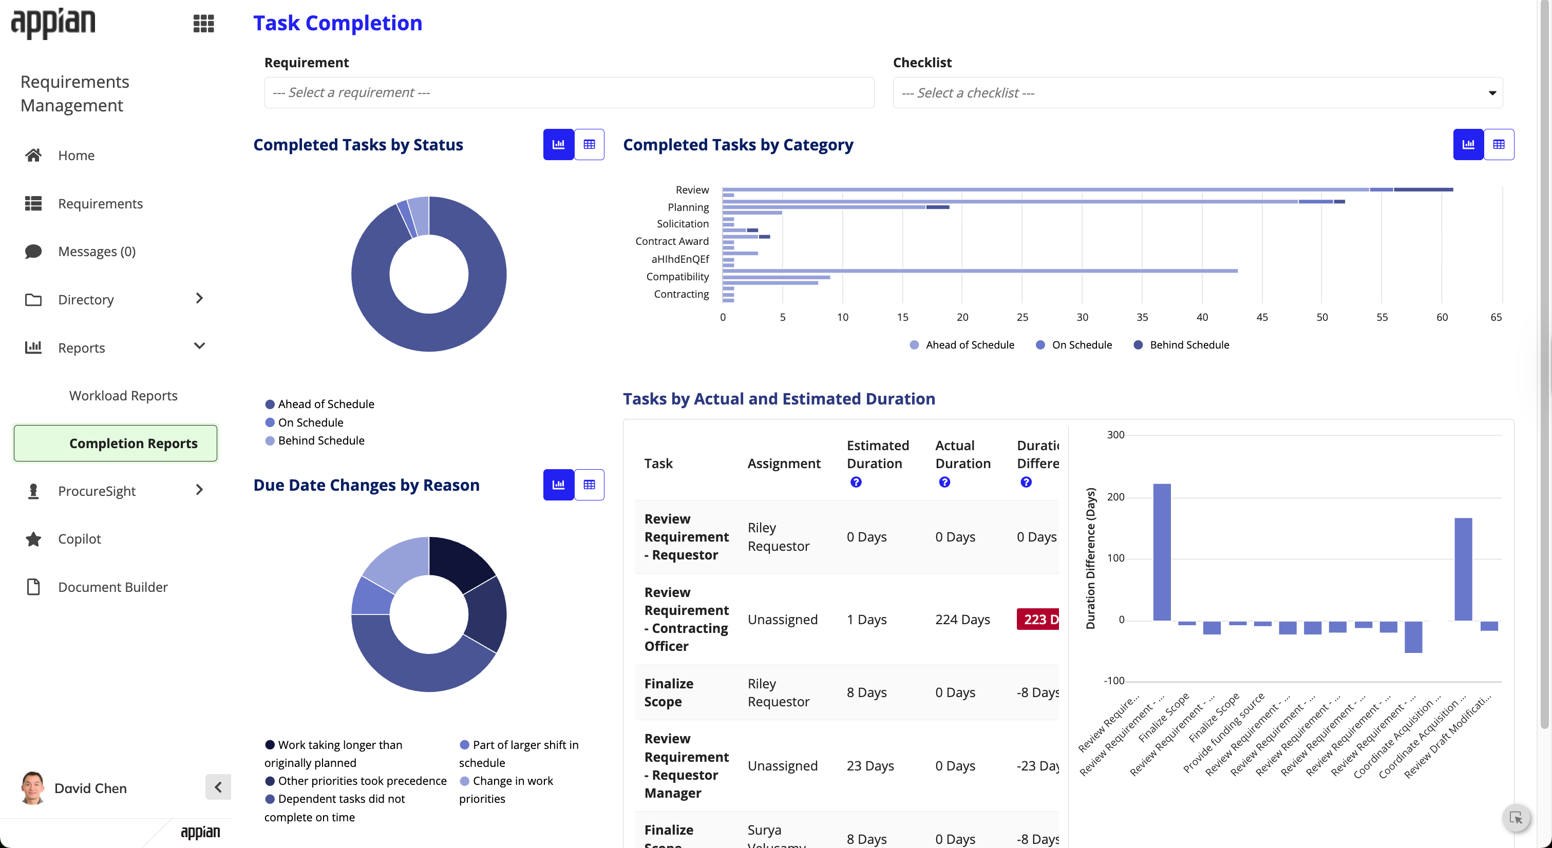Screen dimensions: 1552x848
Task: Click the Home house icon
Action: coord(34,156)
